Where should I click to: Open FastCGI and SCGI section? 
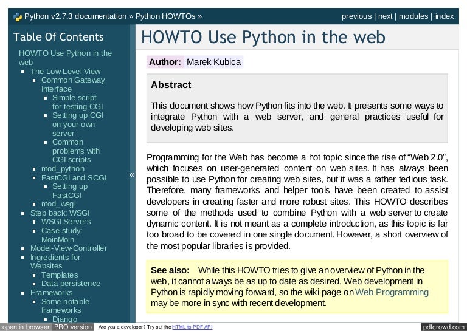pyautogui.click(x=74, y=177)
